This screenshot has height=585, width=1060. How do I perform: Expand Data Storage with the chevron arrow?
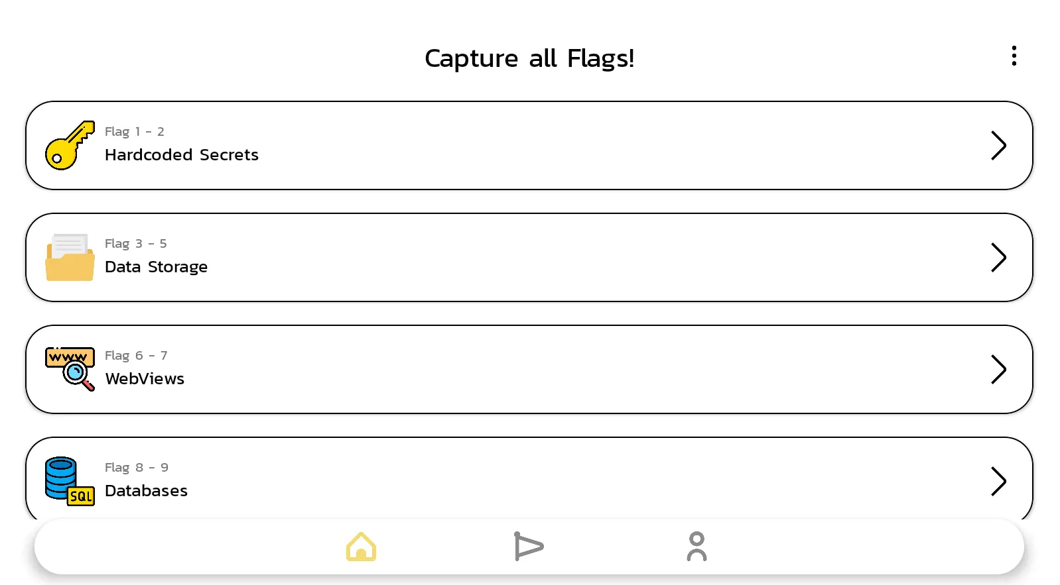(998, 257)
